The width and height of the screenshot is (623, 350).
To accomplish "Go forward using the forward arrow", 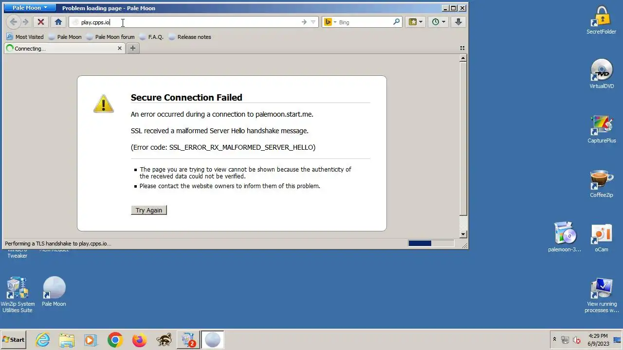I will pyautogui.click(x=25, y=22).
